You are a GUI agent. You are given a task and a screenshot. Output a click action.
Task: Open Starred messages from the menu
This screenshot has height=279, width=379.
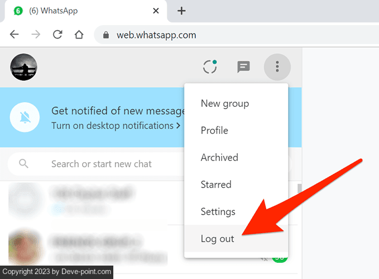236,185
